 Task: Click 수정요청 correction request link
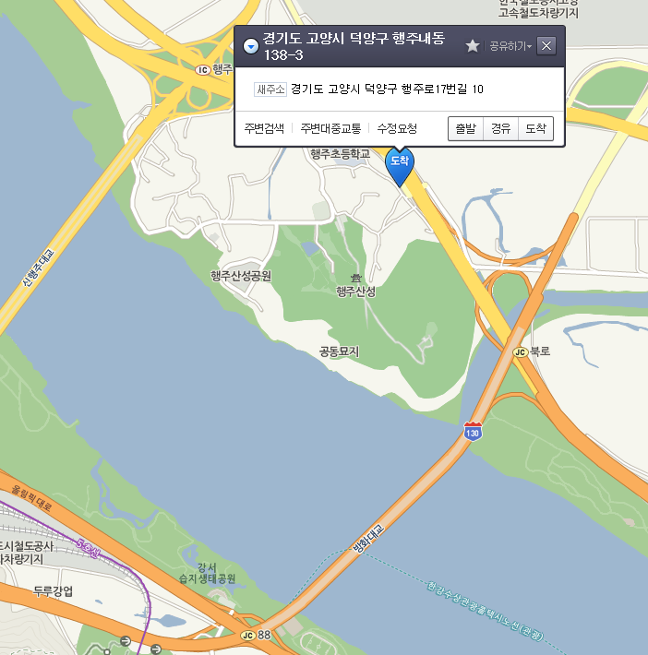(397, 128)
